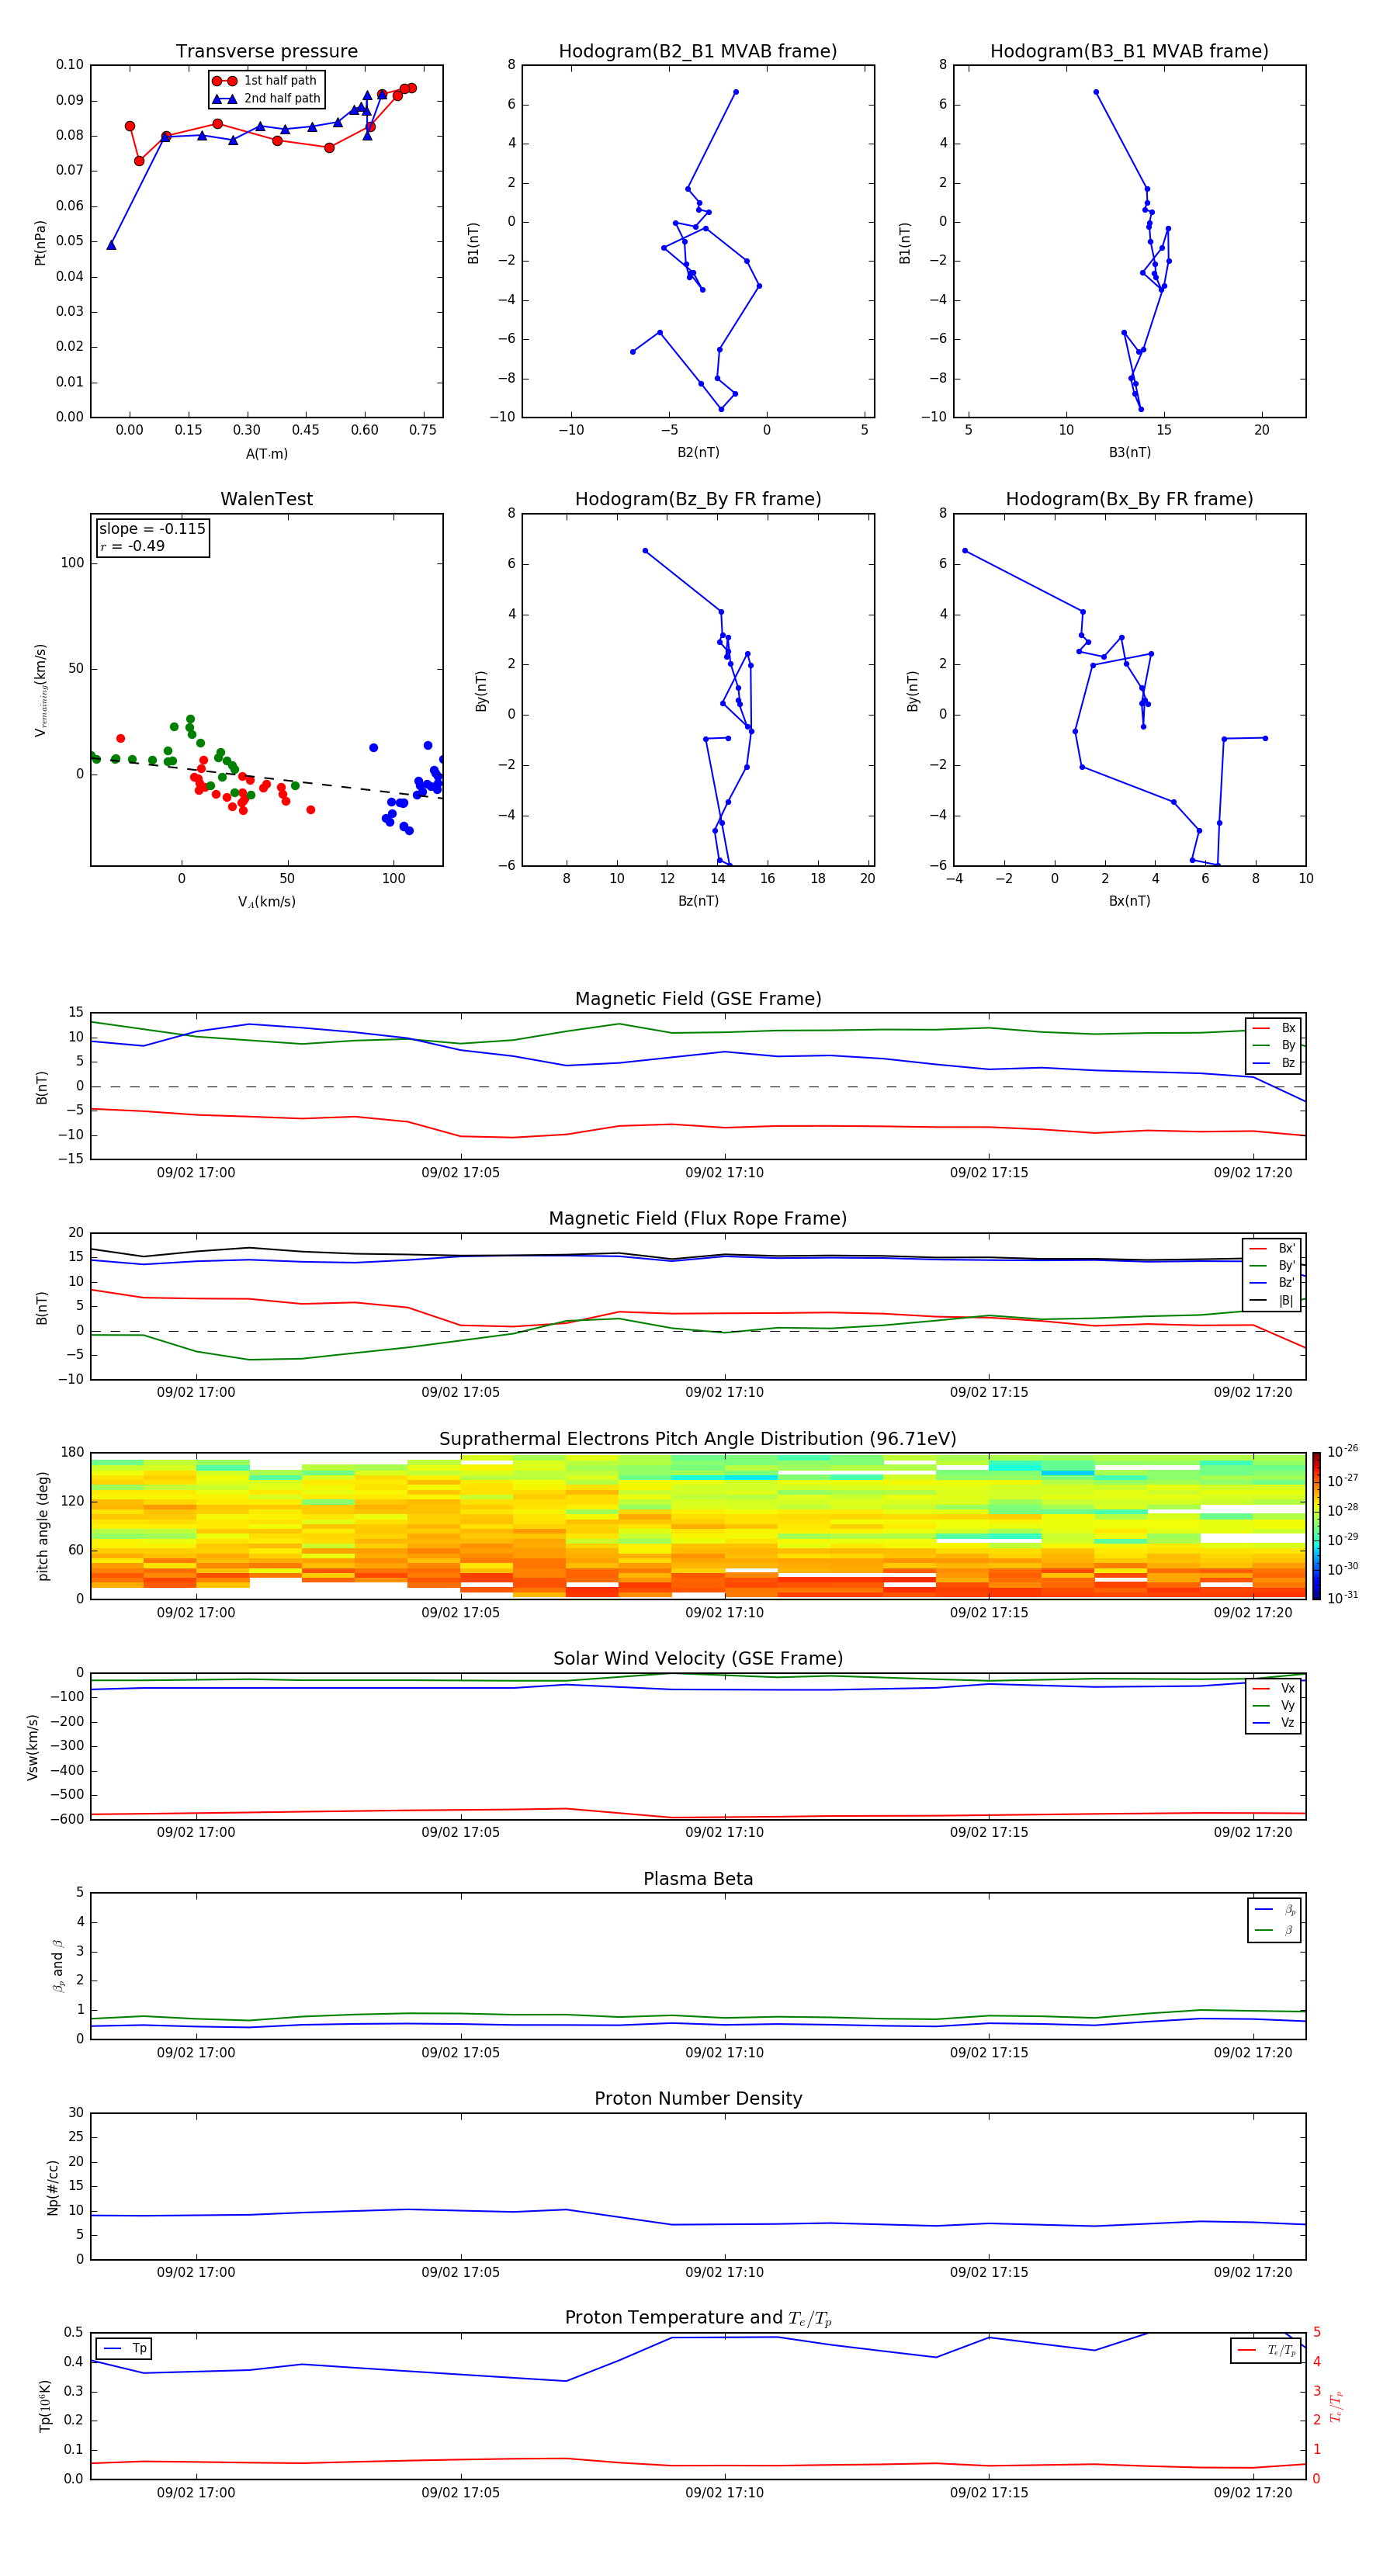Click 'pitch angle (deg)' y-axis label
This screenshot has height=2561, width=1397.
tap(43, 1526)
